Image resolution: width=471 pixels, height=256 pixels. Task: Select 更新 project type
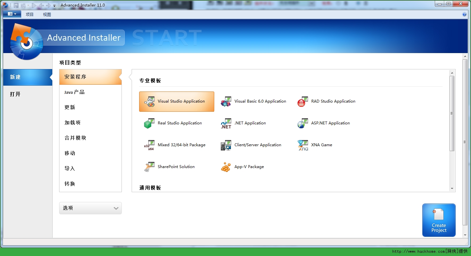click(x=90, y=107)
